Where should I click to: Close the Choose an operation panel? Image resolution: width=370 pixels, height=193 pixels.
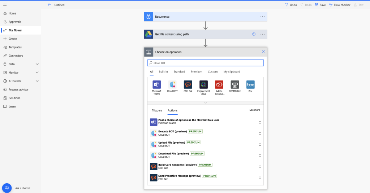coord(263,51)
